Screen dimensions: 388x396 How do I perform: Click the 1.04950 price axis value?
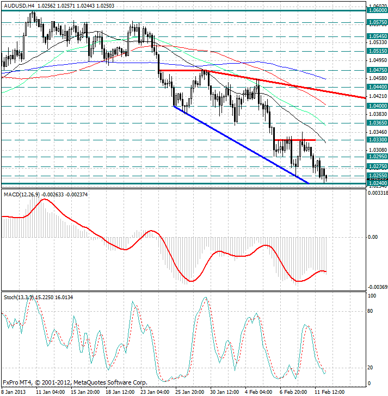pos(378,60)
